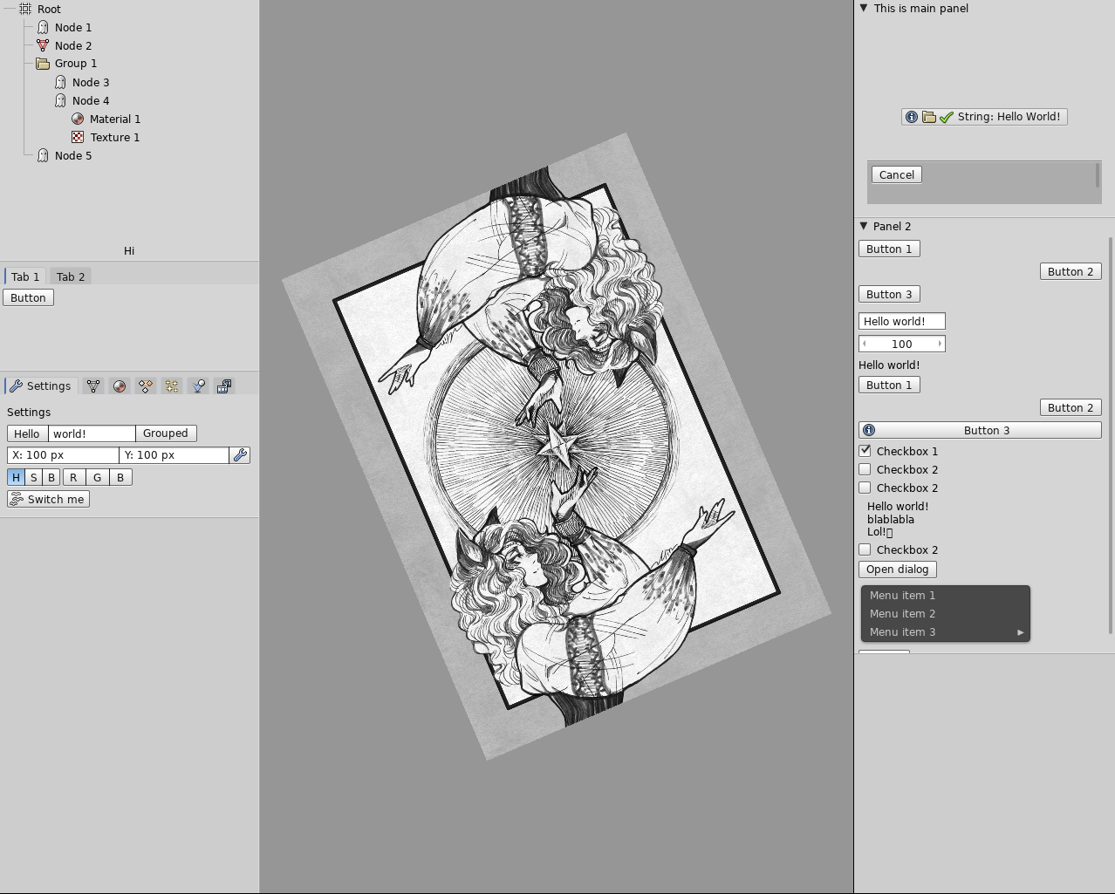
Task: Click Button 3 above the Hello world! field
Action: click(889, 294)
